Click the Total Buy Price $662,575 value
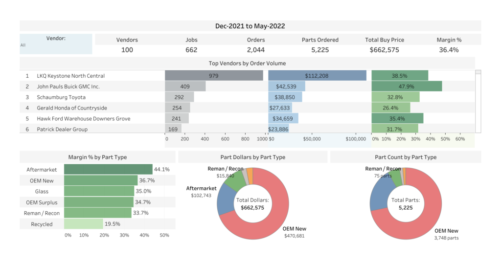This screenshot has width=501, height=265. (x=385, y=50)
